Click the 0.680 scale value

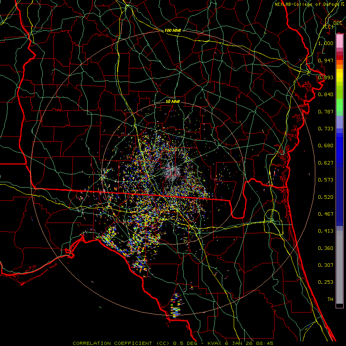pyautogui.click(x=326, y=146)
